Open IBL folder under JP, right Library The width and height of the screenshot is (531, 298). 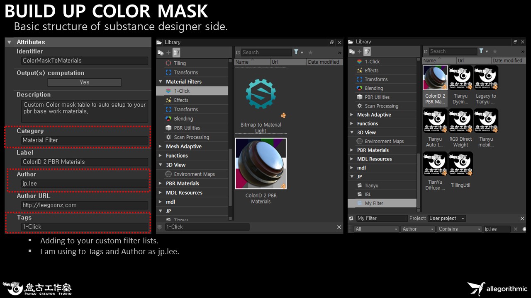tap(382, 195)
